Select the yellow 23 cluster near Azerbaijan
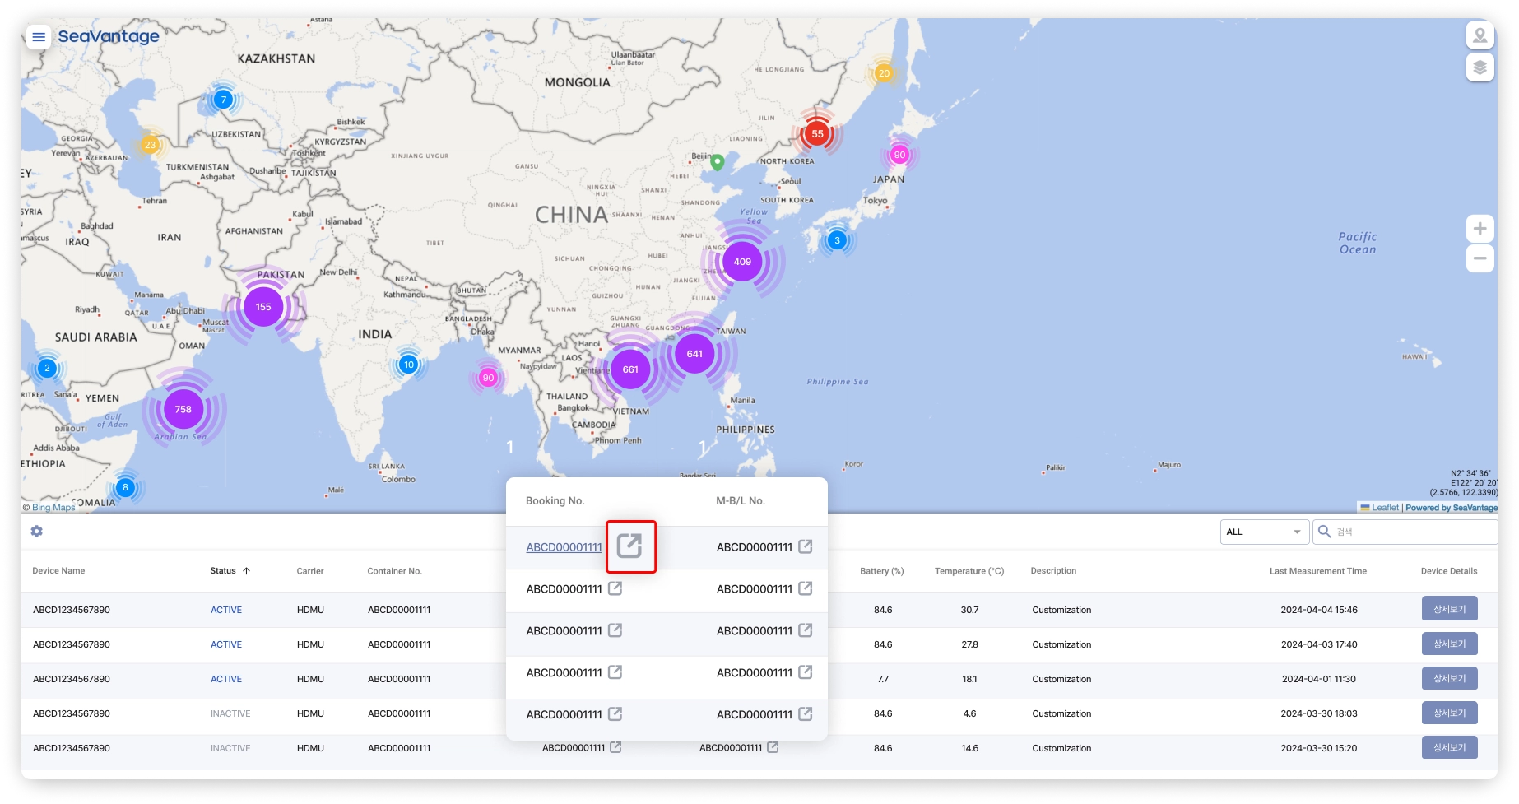The height and width of the screenshot is (804, 1519). [150, 145]
